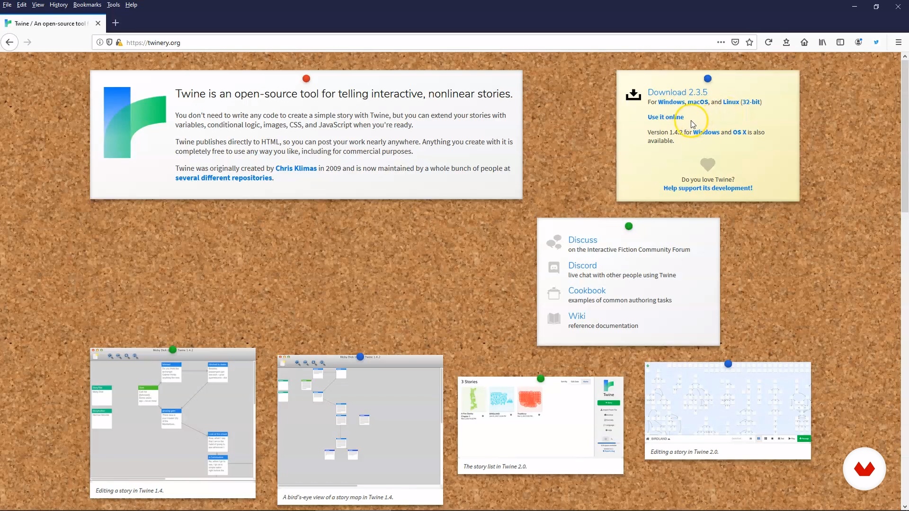Open the Wiki link
The image size is (909, 511).
tap(577, 316)
